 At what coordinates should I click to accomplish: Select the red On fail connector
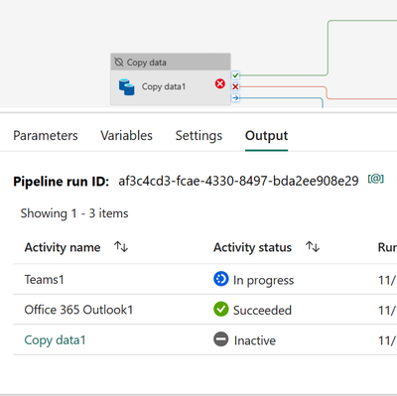(x=235, y=86)
